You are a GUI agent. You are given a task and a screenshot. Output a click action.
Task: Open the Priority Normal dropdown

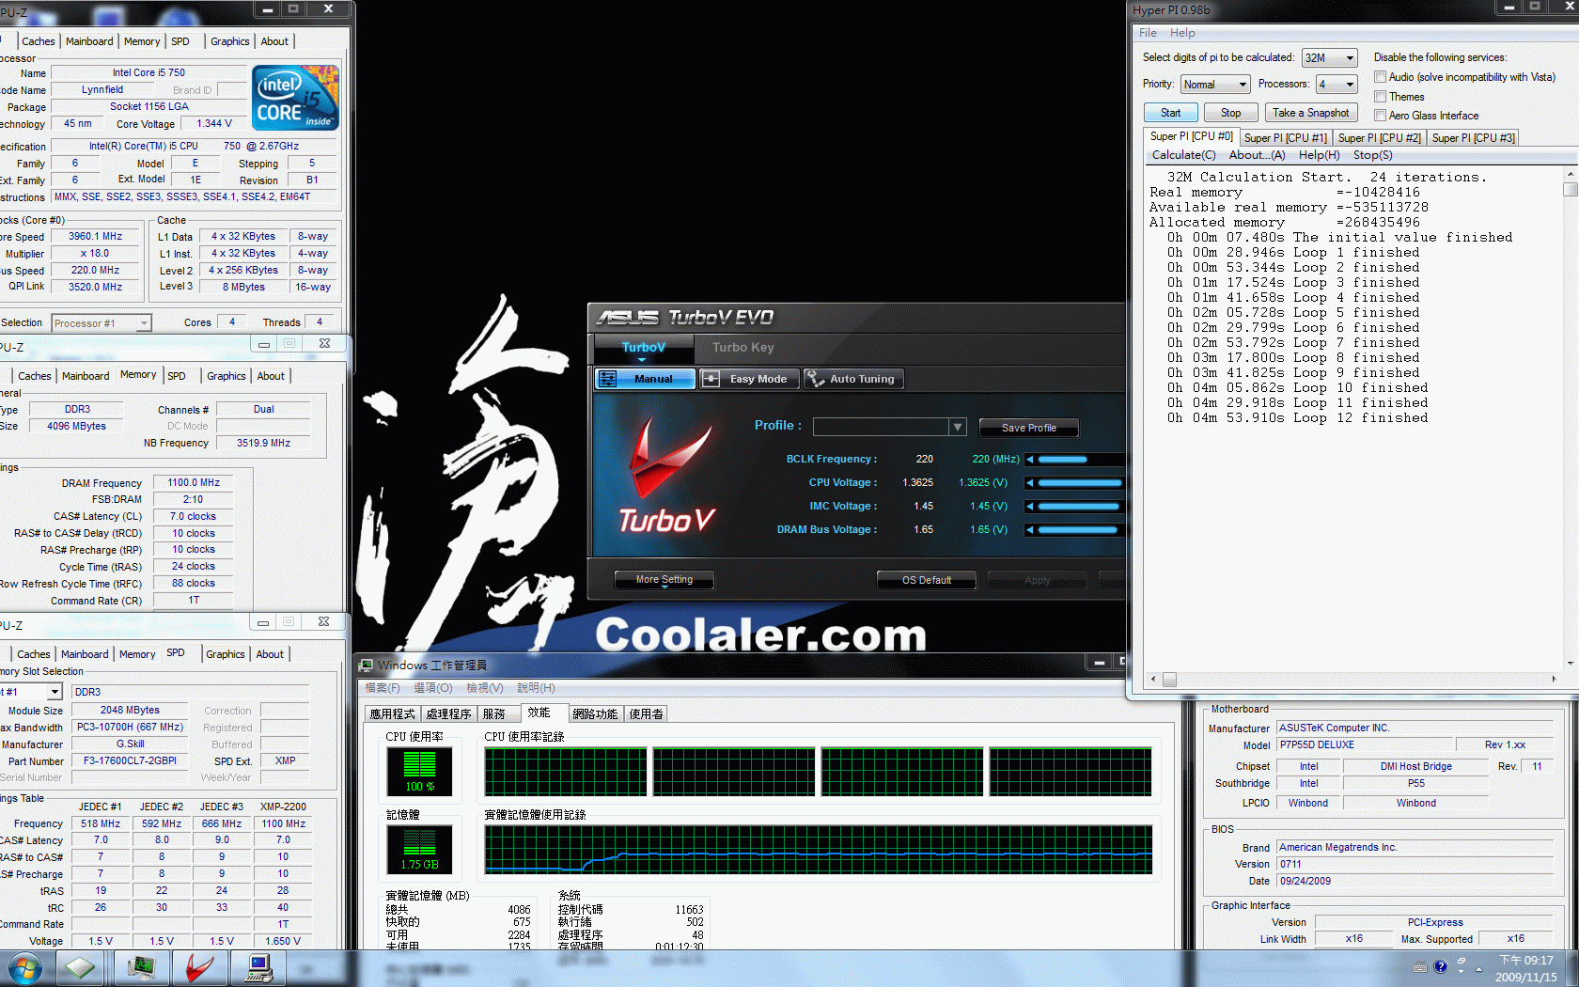[x=1215, y=85]
